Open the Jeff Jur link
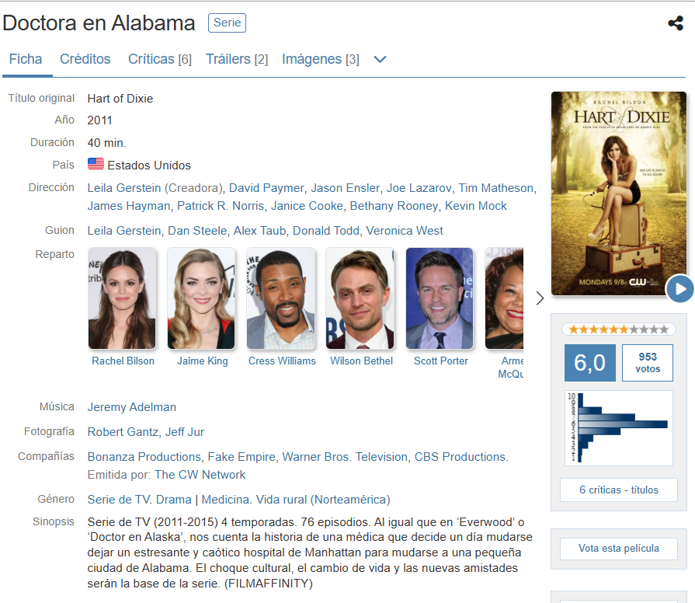695x603 pixels. pos(184,432)
